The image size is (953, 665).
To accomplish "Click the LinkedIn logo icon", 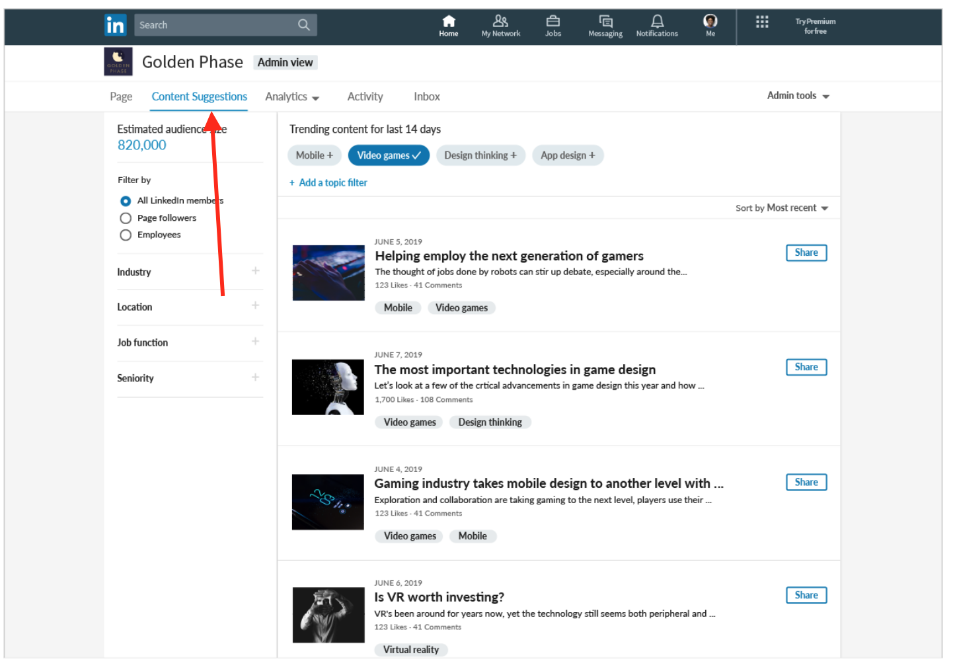I will tap(115, 25).
